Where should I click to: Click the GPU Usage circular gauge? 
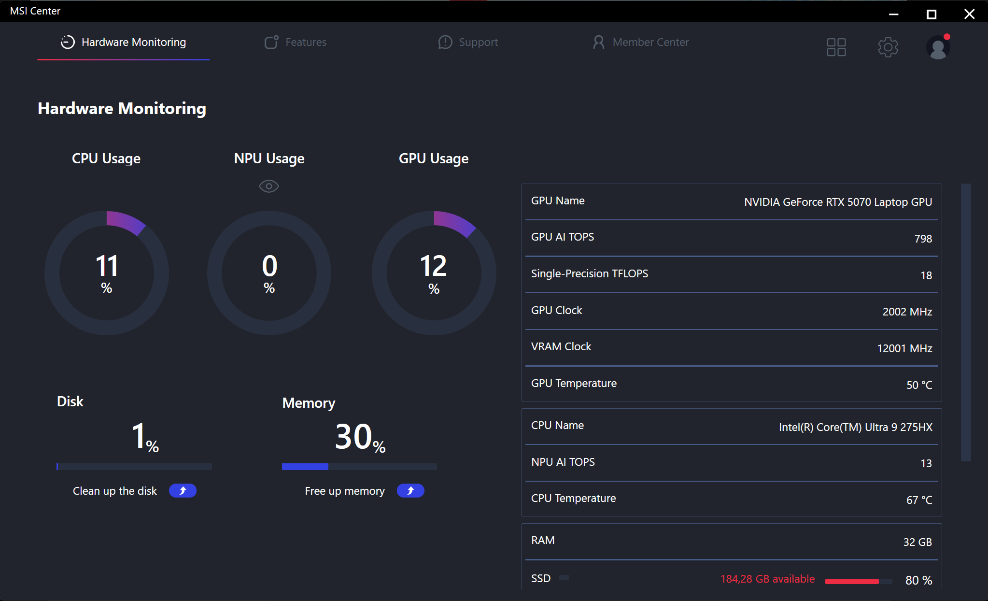tap(434, 273)
